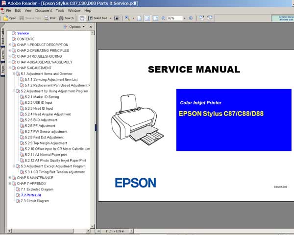Open the zoom tool dropdown arrow
This screenshot has width=294, height=235.
[133, 18]
